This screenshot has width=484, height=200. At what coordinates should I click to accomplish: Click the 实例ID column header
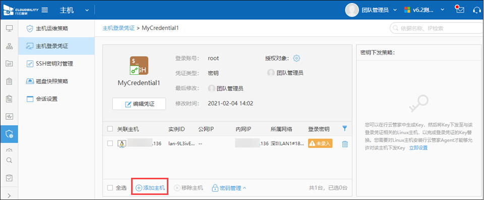point(176,129)
